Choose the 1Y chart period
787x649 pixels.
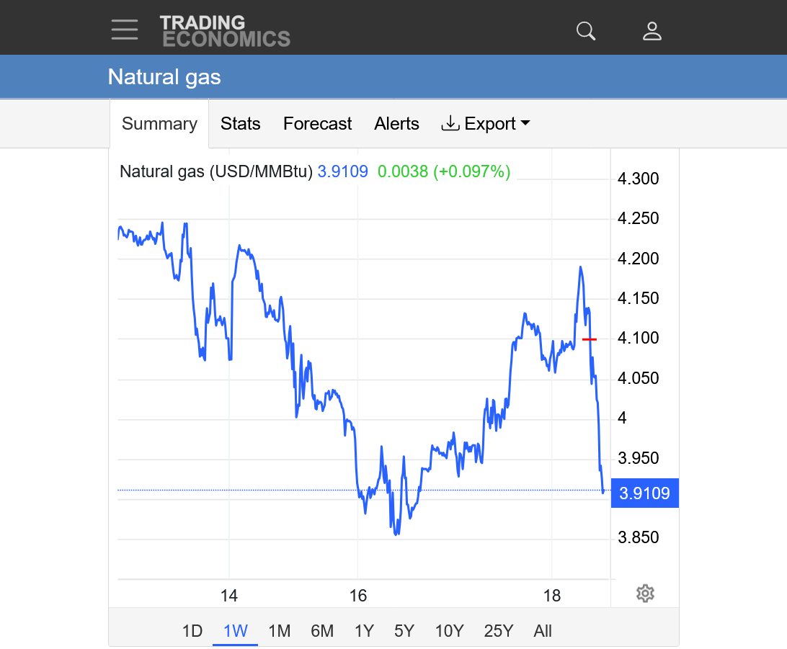(x=364, y=631)
